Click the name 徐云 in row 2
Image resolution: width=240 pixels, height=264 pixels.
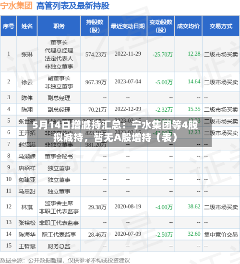pyautogui.click(x=27, y=82)
